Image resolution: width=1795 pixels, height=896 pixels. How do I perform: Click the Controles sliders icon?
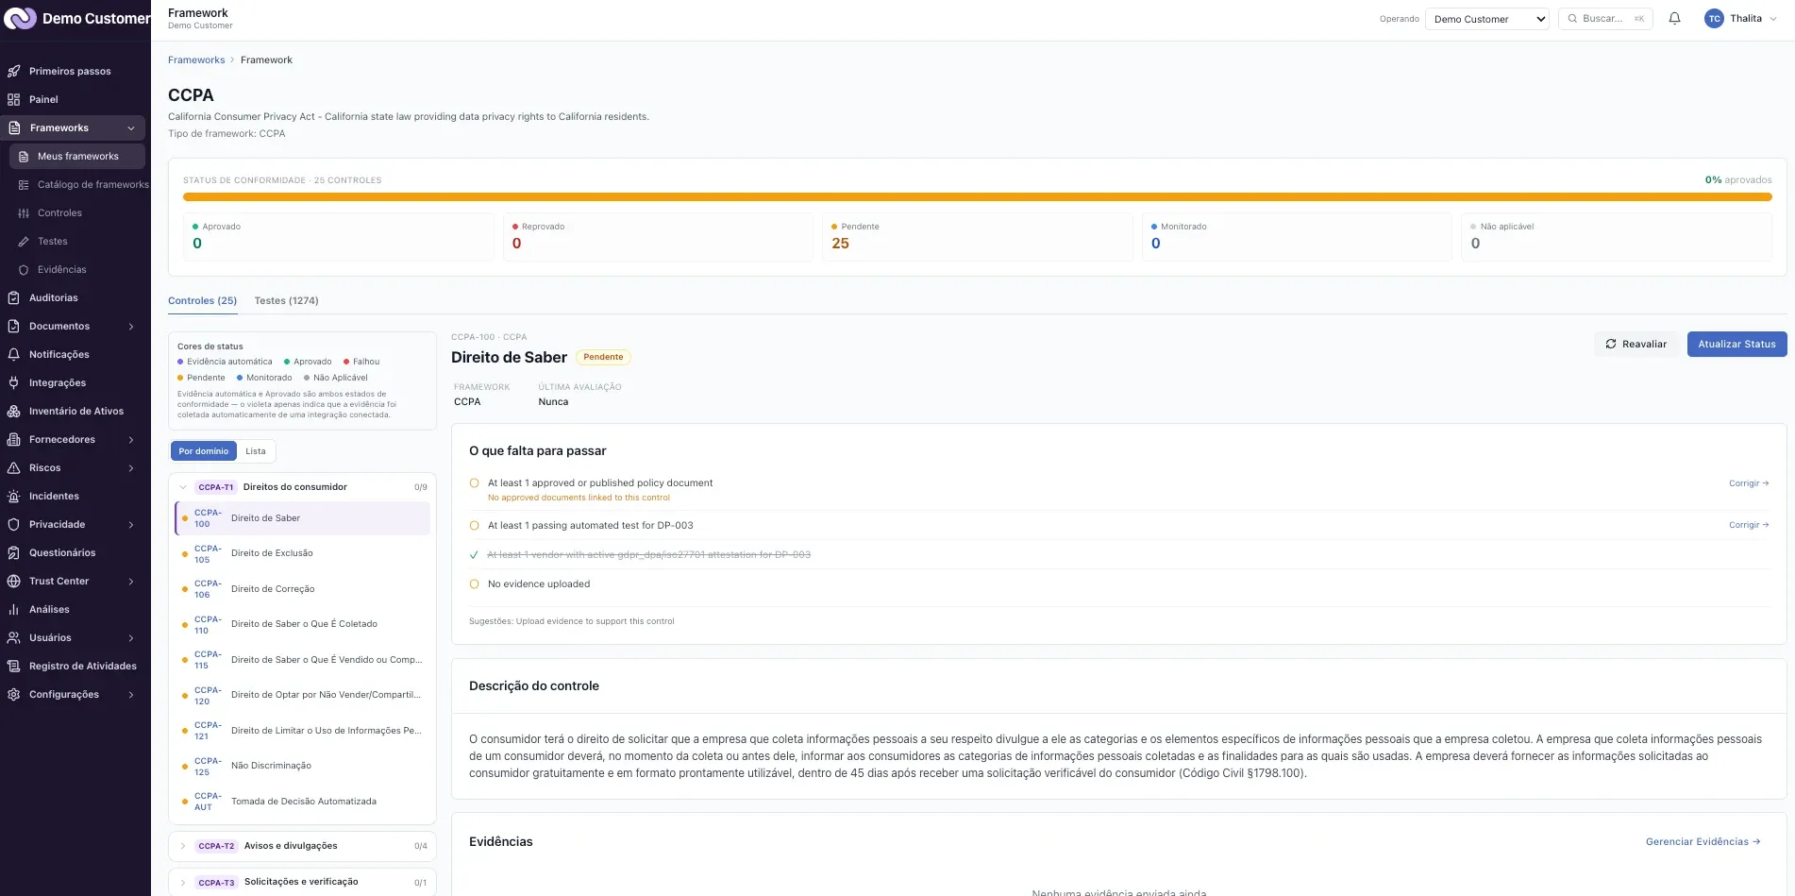pyautogui.click(x=24, y=213)
